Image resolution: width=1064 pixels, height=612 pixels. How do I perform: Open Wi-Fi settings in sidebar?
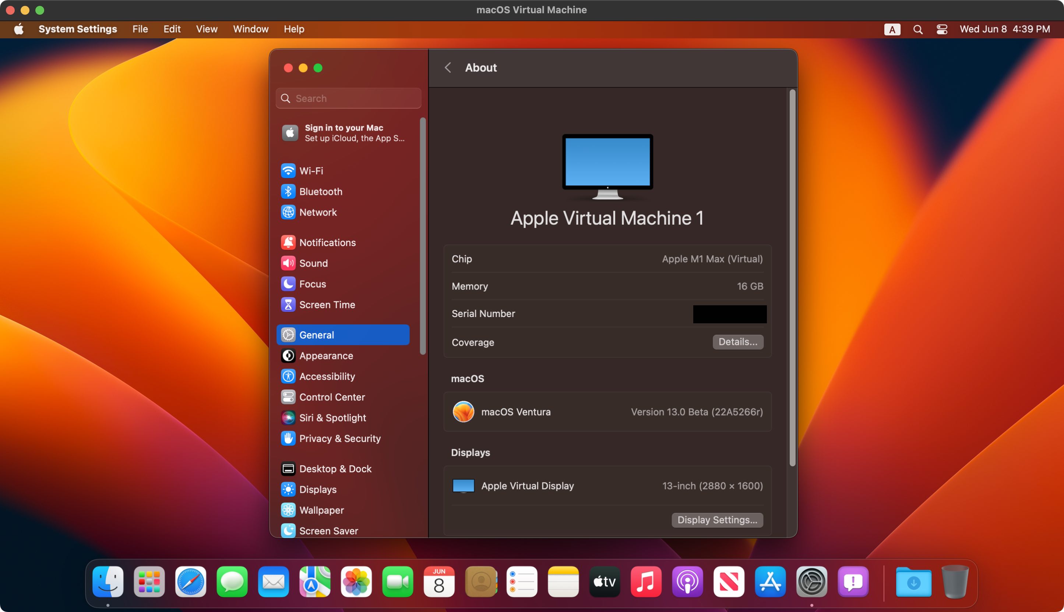pyautogui.click(x=343, y=171)
